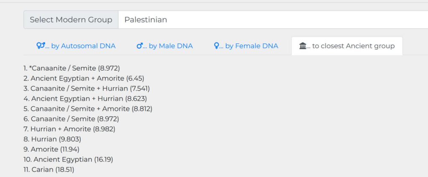Click the combined male-female symbol icon
The width and height of the screenshot is (428, 177).
click(x=41, y=46)
